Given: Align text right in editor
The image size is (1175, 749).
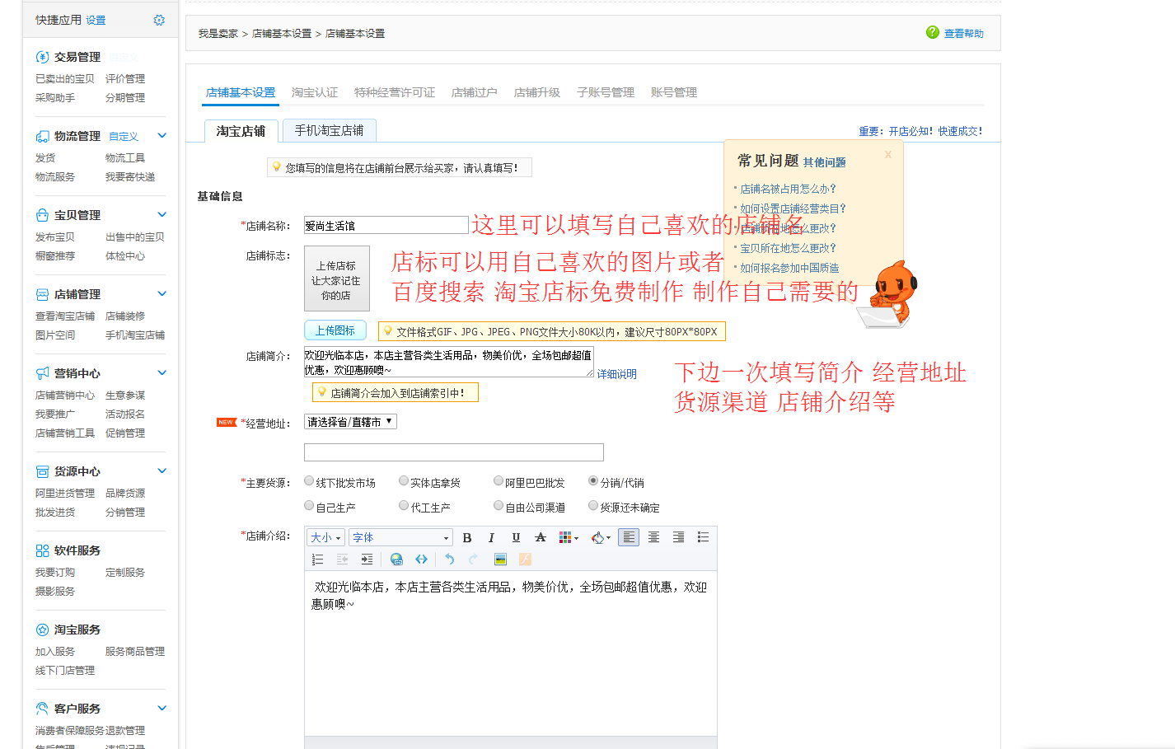Looking at the screenshot, I should click(x=678, y=537).
